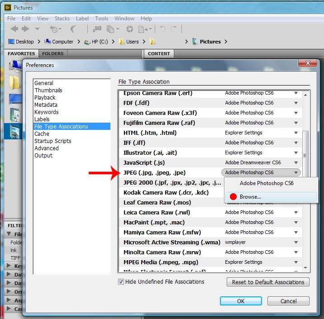Click the Cancel button
324x319 pixels.
(x=288, y=301)
